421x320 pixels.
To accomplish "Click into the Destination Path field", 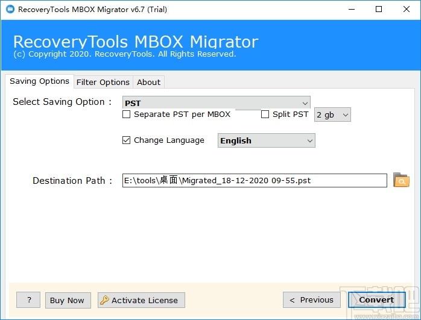I will pos(255,181).
